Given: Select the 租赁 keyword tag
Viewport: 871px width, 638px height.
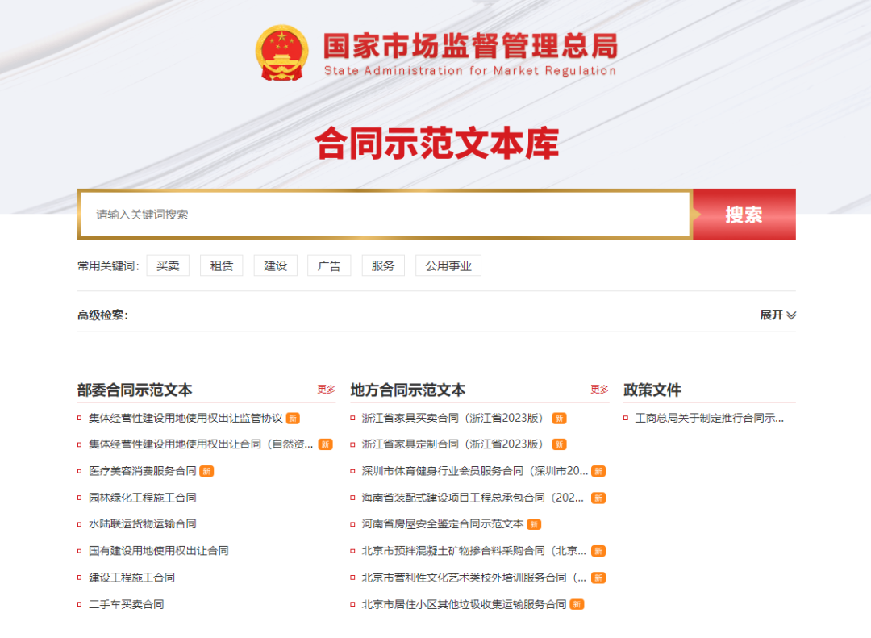Looking at the screenshot, I should [221, 265].
